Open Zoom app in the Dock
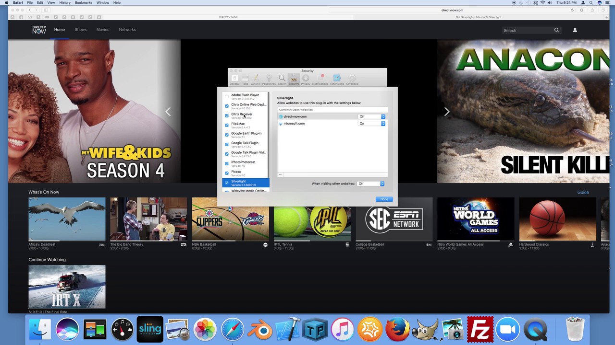The height and width of the screenshot is (345, 615). (x=508, y=330)
